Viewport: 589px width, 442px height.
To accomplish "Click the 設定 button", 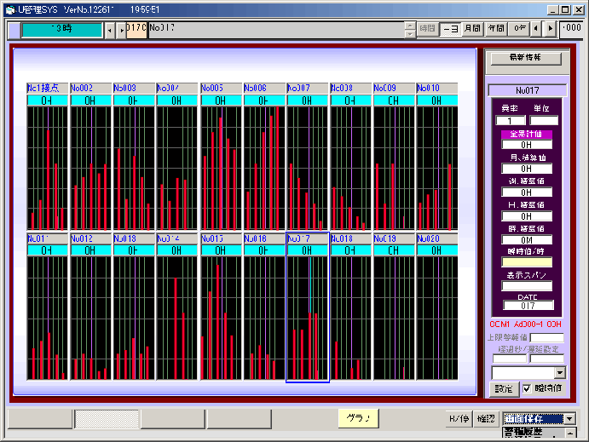I will 504,388.
